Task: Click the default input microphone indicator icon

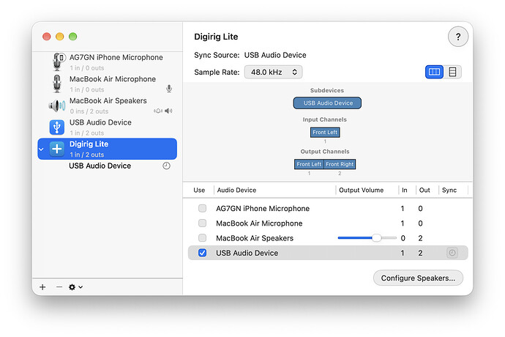Action: pos(169,89)
